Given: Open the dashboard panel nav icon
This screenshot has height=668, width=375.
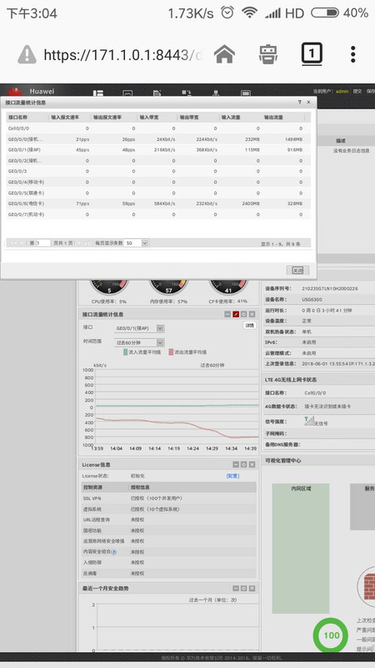Looking at the screenshot, I should click(98, 94).
